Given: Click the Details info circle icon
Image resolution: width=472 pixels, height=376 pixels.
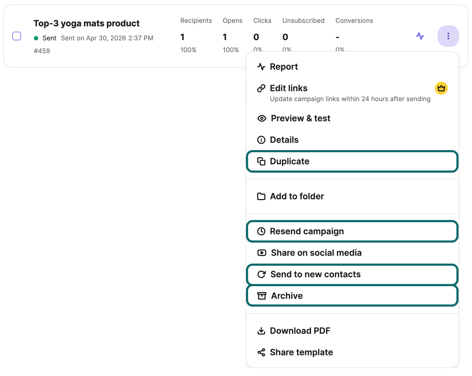Looking at the screenshot, I should point(261,140).
